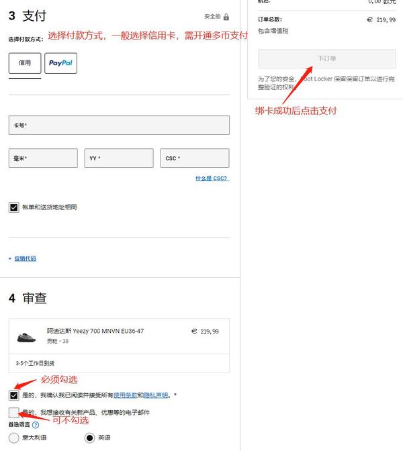
Task: Uncheck billing same as shipping address
Action: point(14,207)
